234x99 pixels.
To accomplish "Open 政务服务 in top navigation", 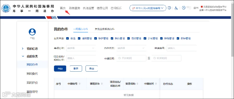I will [x=75, y=8].
